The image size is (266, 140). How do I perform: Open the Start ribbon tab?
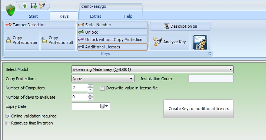(x=33, y=16)
